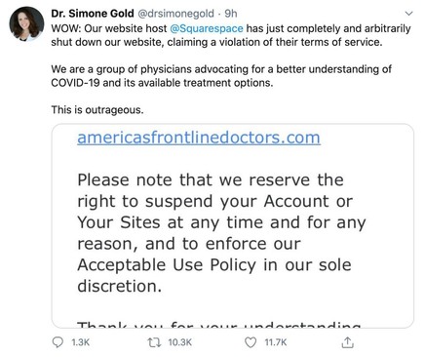Open Dr. Simone Gold's profile picture
Screen dimensions: 425x357
[x=26, y=23]
